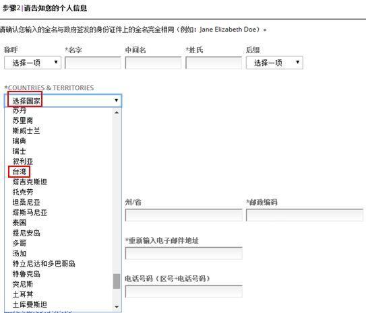This screenshot has height=313, width=366.
Task: Open the 称呼 title dropdown
Action: tap(32, 63)
